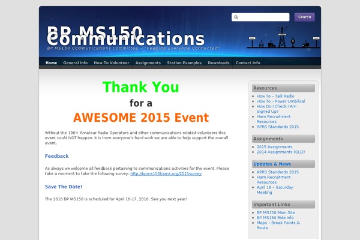Click the Save The Date! heading

[64, 187]
